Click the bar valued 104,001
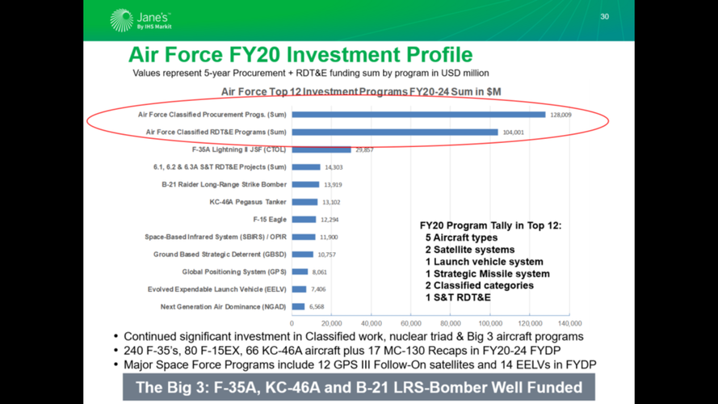718x404 pixels. click(395, 132)
